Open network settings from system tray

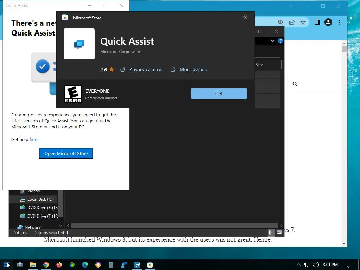pyautogui.click(x=307, y=265)
